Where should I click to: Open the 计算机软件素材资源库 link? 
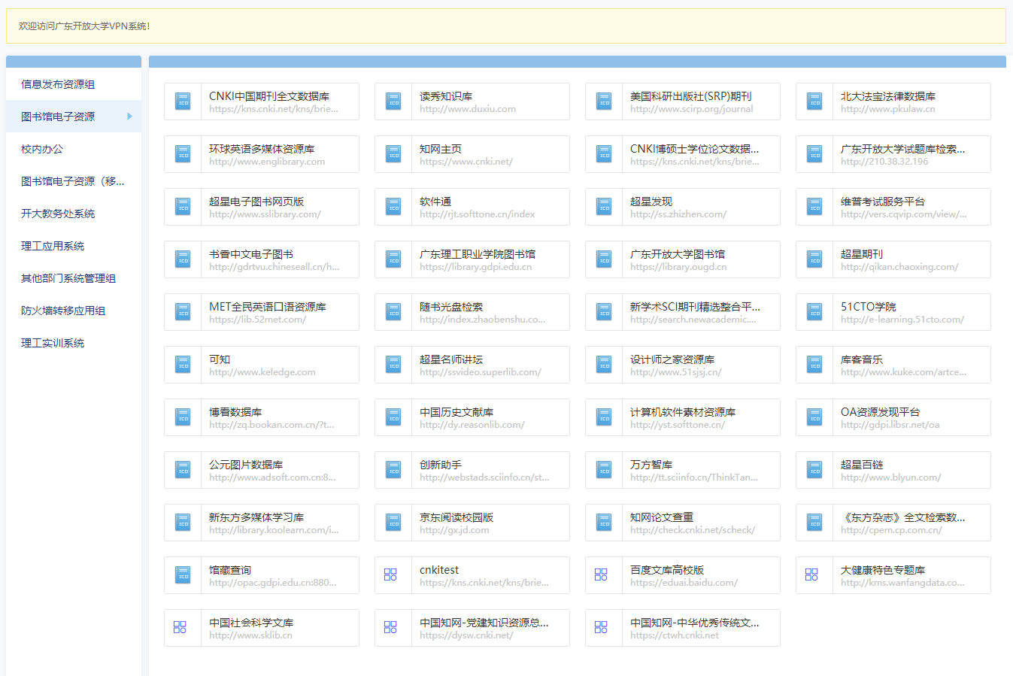(683, 417)
